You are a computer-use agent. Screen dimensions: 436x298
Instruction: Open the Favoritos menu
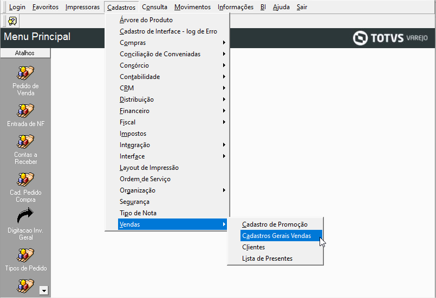click(x=45, y=7)
